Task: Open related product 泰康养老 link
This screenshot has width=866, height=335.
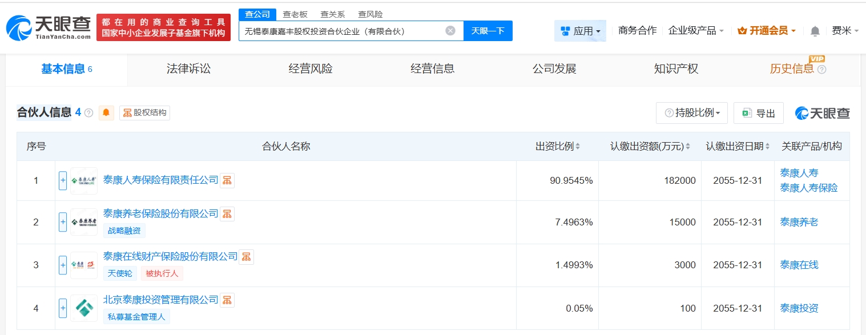Action: 799,222
